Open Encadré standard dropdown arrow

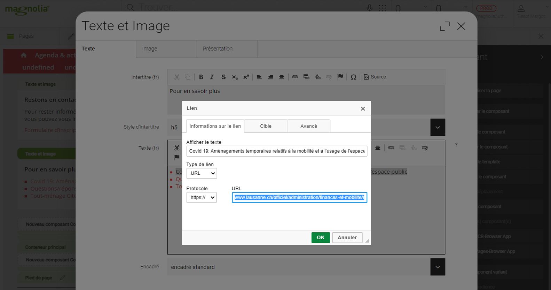click(438, 267)
